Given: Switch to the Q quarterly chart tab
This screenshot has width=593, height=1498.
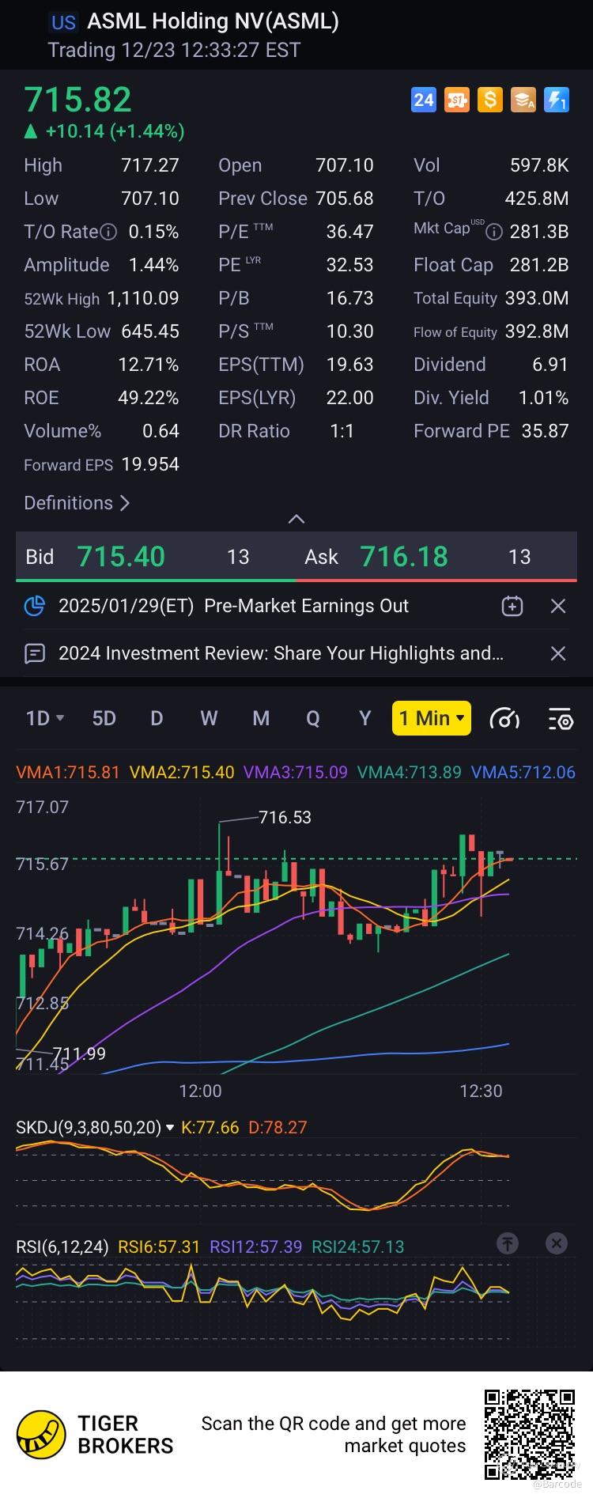Looking at the screenshot, I should [x=313, y=718].
